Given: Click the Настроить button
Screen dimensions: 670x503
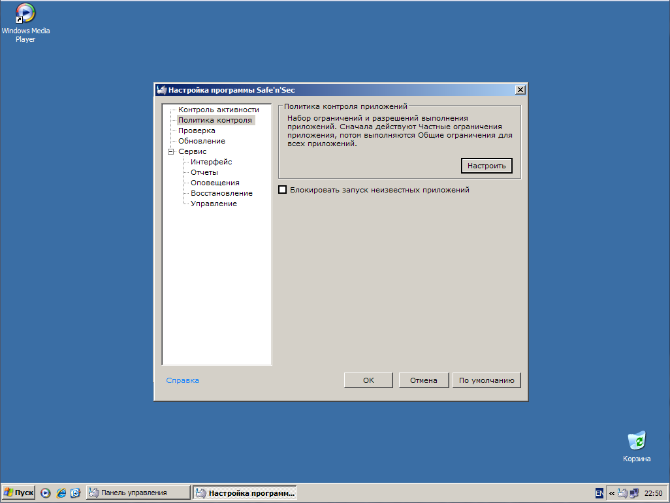Looking at the screenshot, I should (487, 166).
